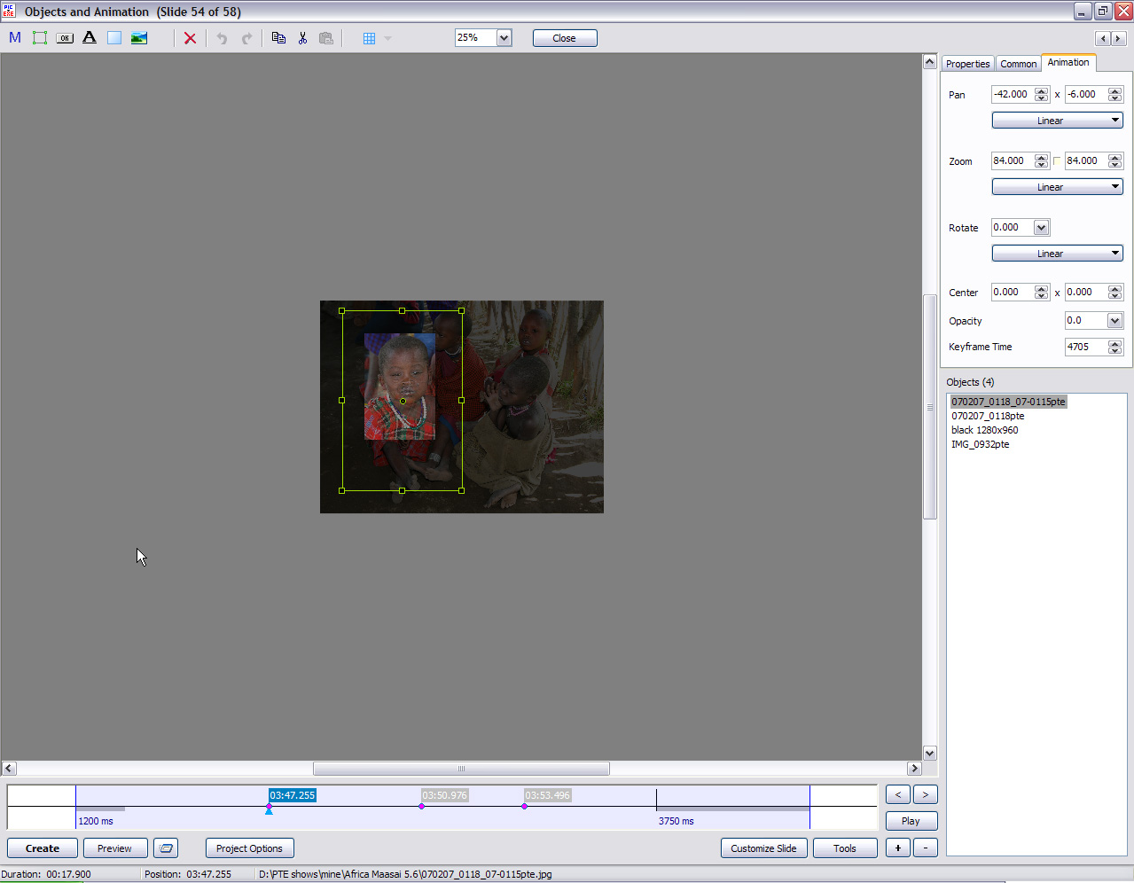Add a text object with 'A' icon

(90, 38)
